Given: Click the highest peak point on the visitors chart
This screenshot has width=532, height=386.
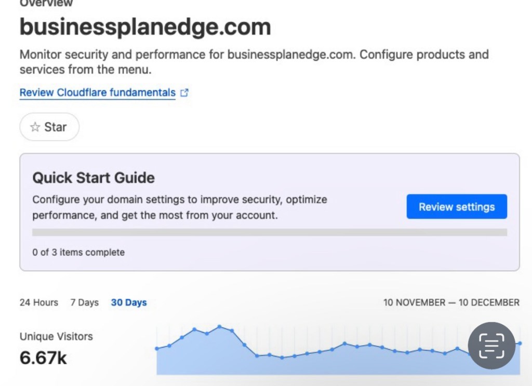Looking at the screenshot, I should [x=219, y=326].
